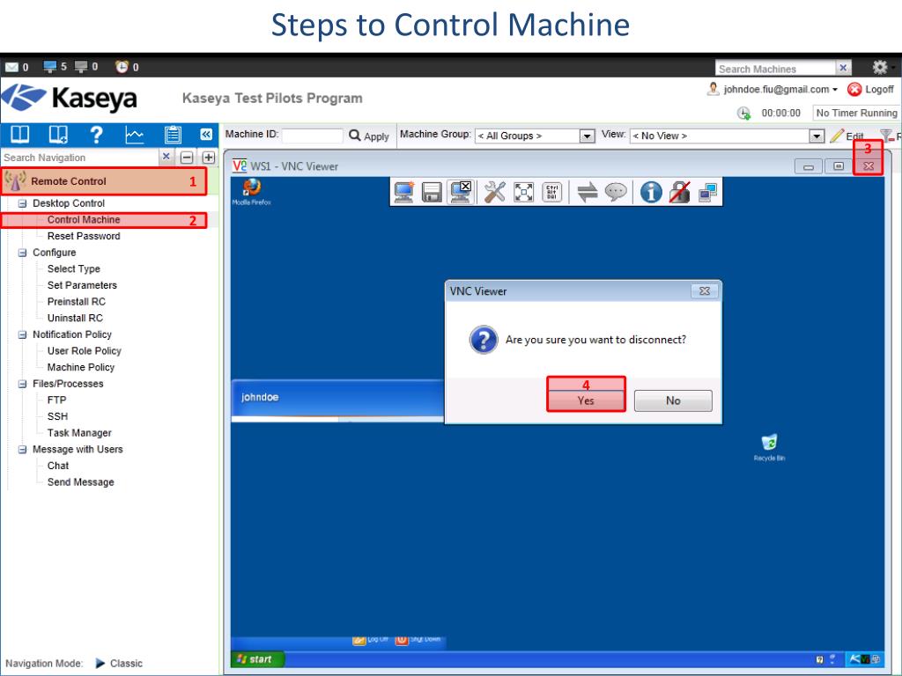
Task: Open Select Type item
Action: [x=74, y=269]
